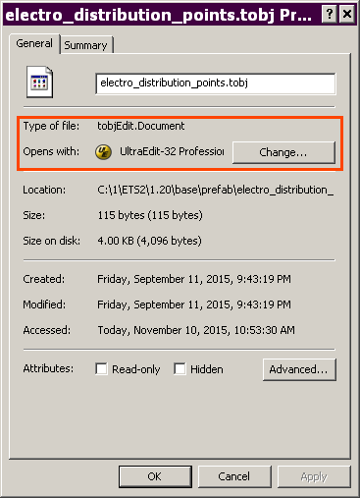Click the 'Location:' label
The image size is (360, 498).
(x=44, y=190)
